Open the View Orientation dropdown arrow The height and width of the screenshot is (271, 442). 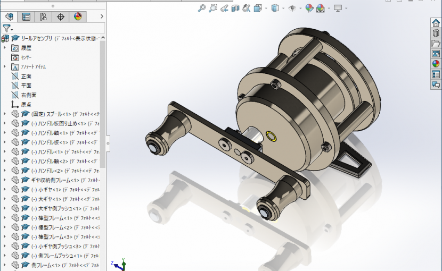tap(265, 9)
